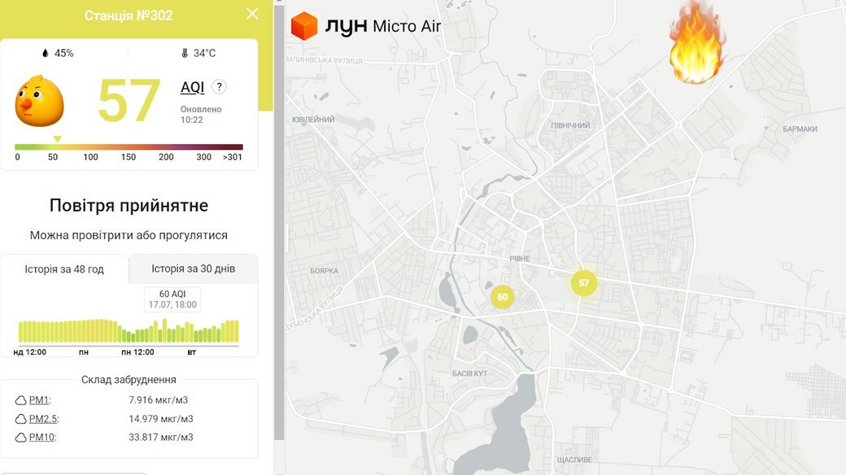Click the AQI color scale bar
Image resolution: width=846 pixels, height=475 pixels.
tap(129, 147)
